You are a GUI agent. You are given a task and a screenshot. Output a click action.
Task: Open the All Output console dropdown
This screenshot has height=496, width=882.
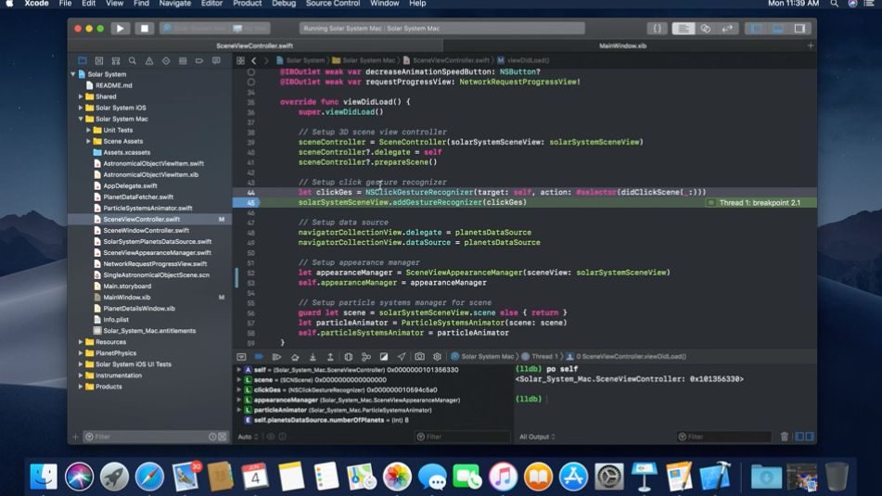pyautogui.click(x=539, y=437)
